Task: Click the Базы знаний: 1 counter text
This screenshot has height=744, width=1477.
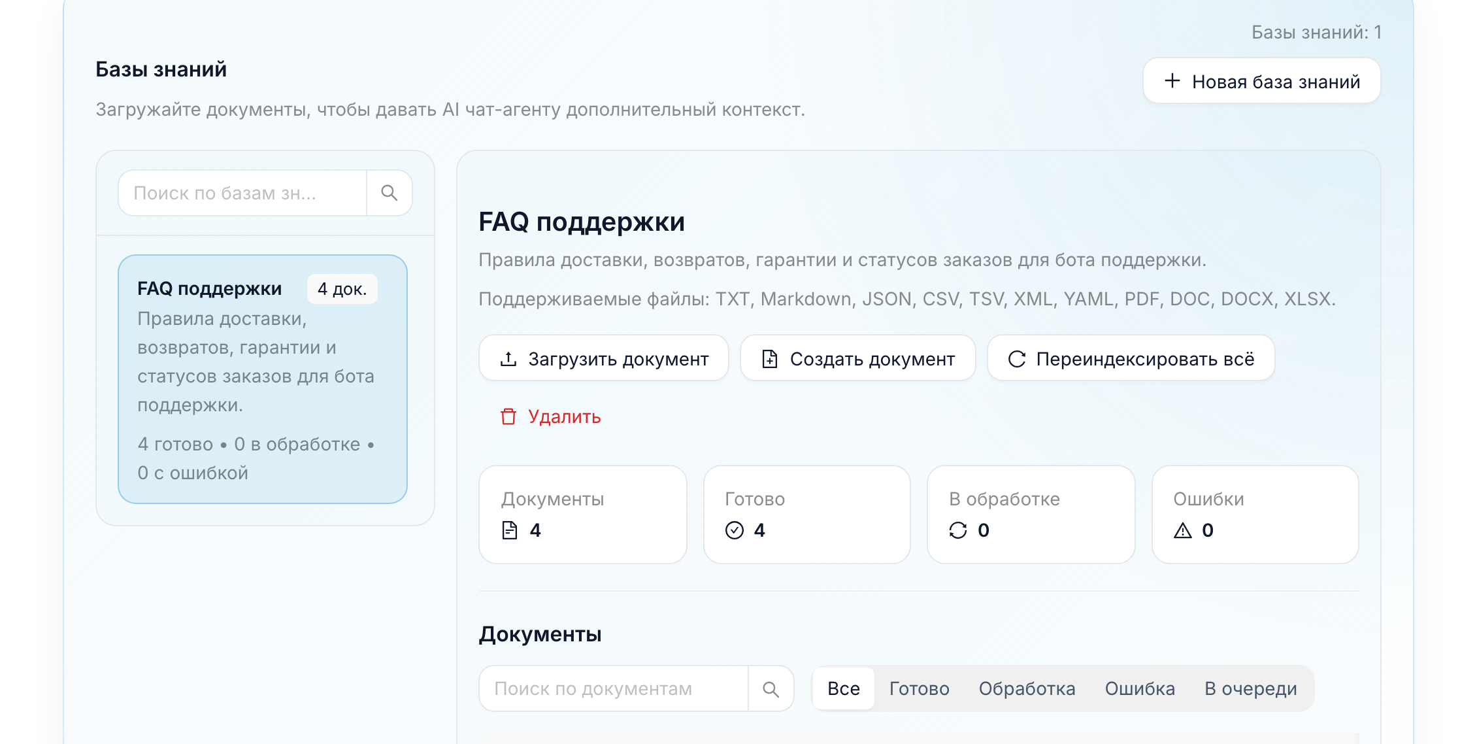Action: tap(1316, 32)
